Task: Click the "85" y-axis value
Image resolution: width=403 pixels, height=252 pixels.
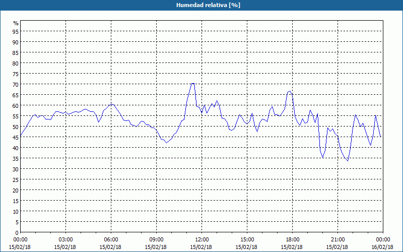Action: coord(16,52)
